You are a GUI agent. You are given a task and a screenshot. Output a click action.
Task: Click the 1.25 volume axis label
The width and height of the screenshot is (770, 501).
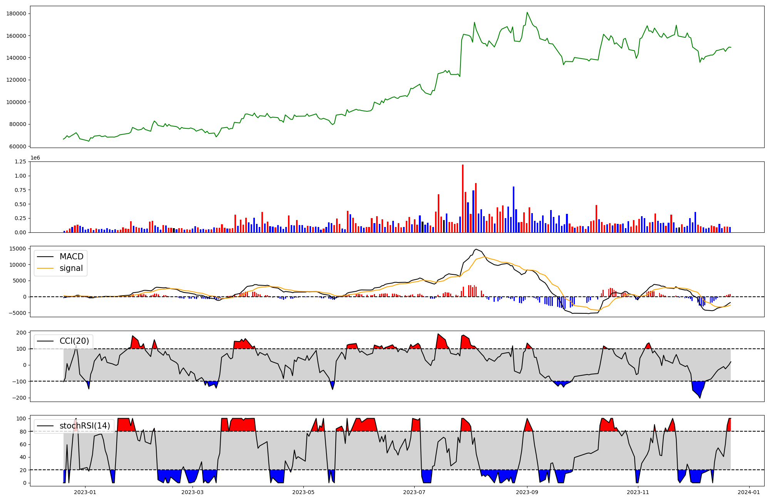[x=21, y=161]
